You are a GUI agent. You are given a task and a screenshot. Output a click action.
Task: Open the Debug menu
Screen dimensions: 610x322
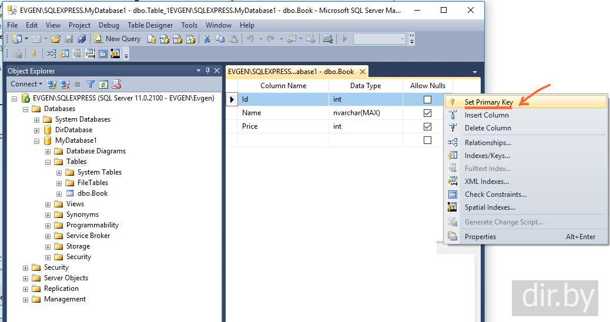(109, 25)
